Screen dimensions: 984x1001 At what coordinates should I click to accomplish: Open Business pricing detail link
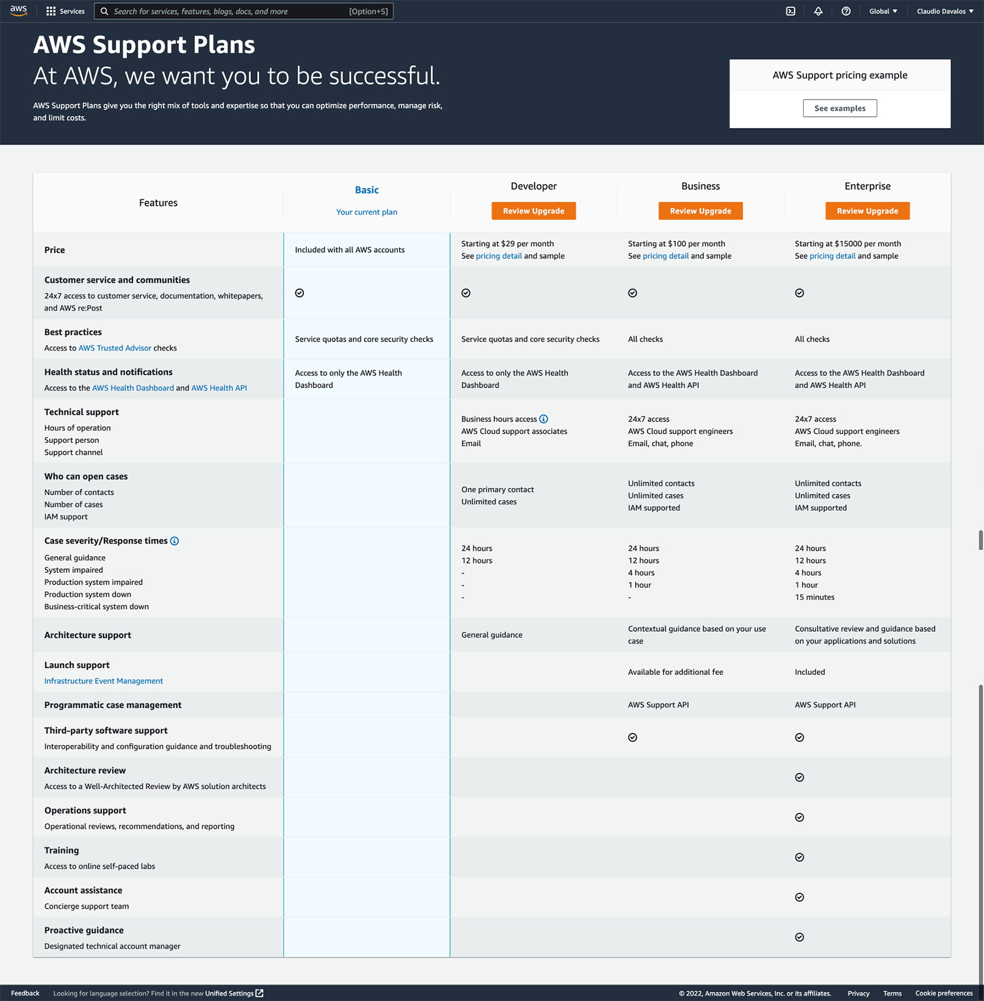(x=665, y=256)
